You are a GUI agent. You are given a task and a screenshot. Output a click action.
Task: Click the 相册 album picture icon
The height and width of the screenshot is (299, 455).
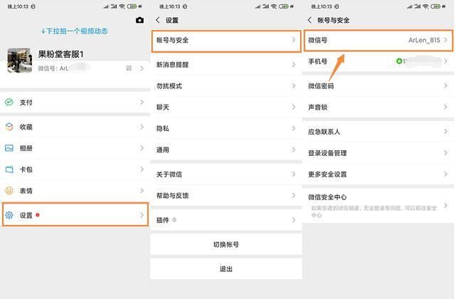point(9,148)
